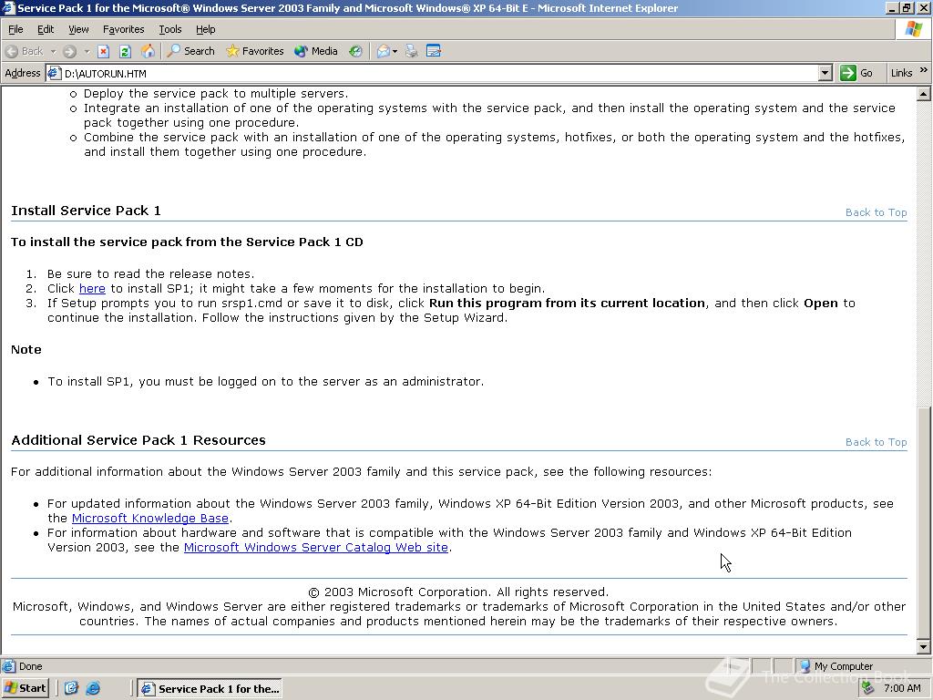This screenshot has height=700, width=933.
Task: Click the Back navigation button
Action: pos(25,51)
